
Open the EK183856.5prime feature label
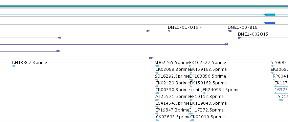208,76
